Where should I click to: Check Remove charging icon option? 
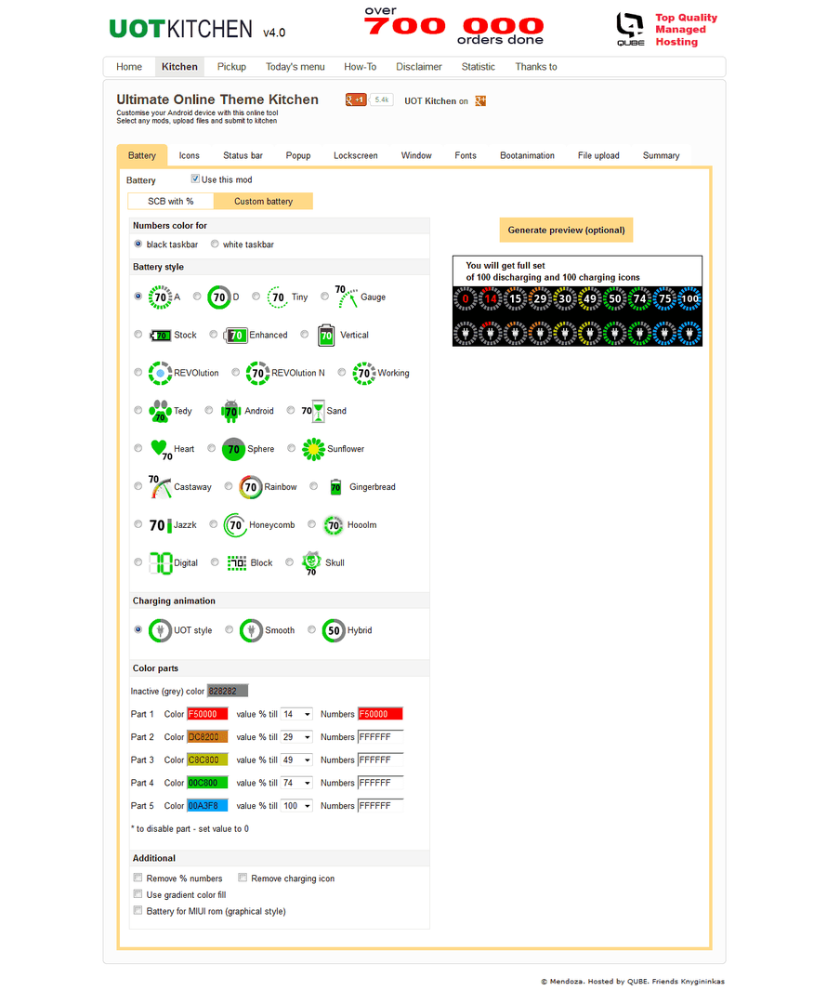[x=243, y=878]
